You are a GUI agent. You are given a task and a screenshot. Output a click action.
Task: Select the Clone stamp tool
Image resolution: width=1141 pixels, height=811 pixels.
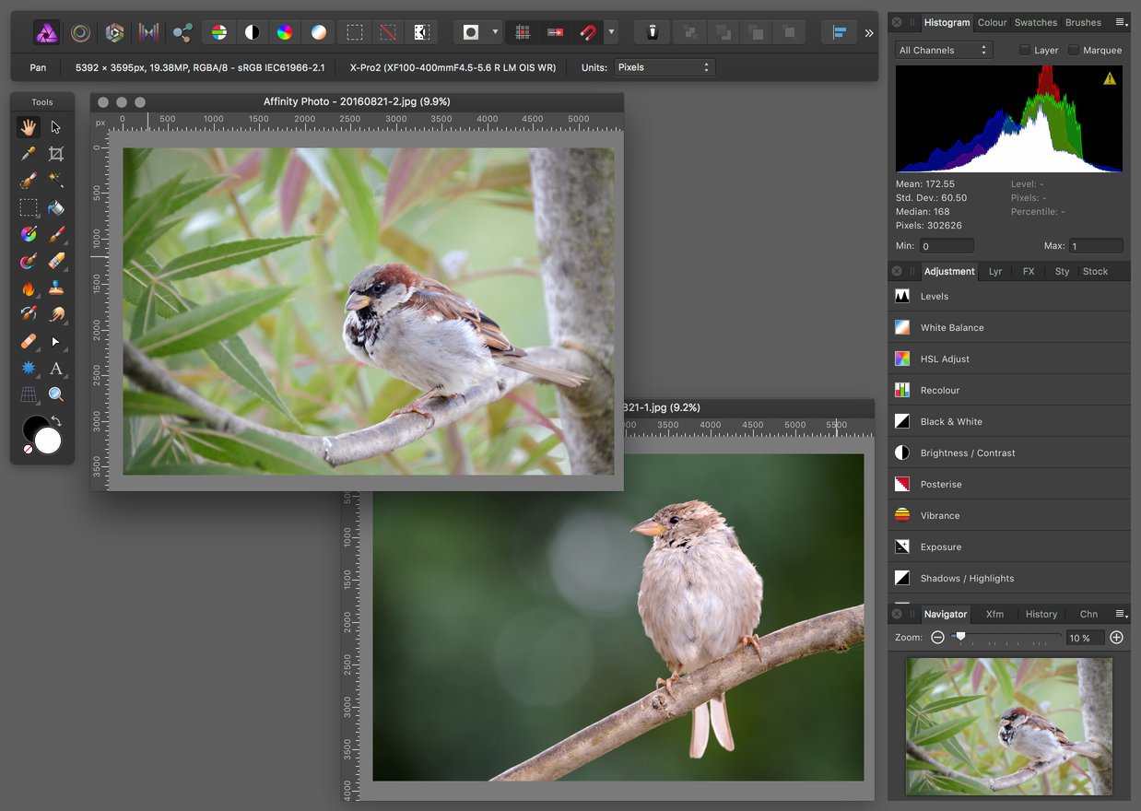click(x=56, y=288)
